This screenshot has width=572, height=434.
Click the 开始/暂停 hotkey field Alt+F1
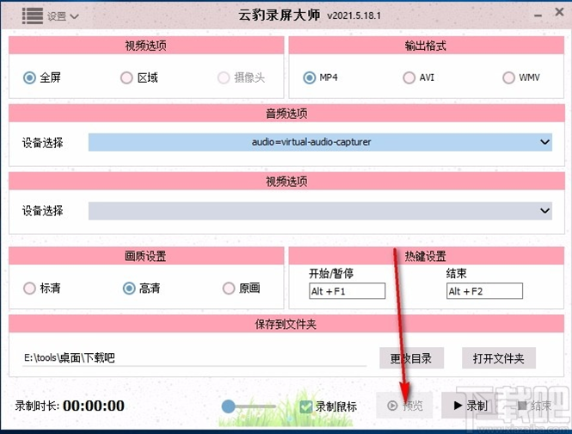pos(347,291)
